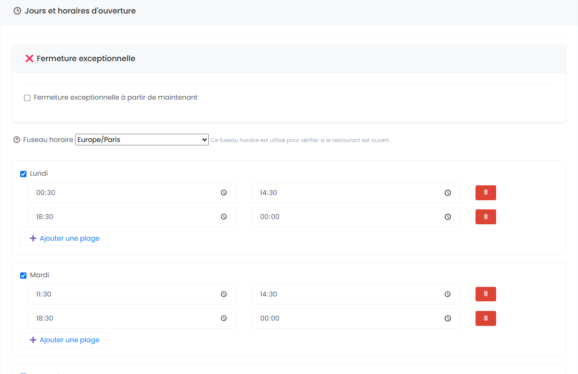578x374 pixels.
Task: Enable Fermeture exceptionnelle à partir de maintenant
Action: (27, 98)
